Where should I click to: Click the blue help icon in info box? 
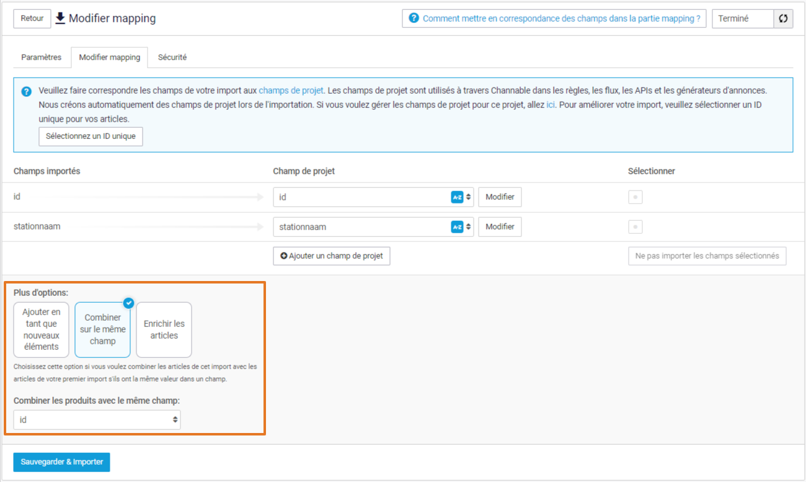[x=26, y=92]
